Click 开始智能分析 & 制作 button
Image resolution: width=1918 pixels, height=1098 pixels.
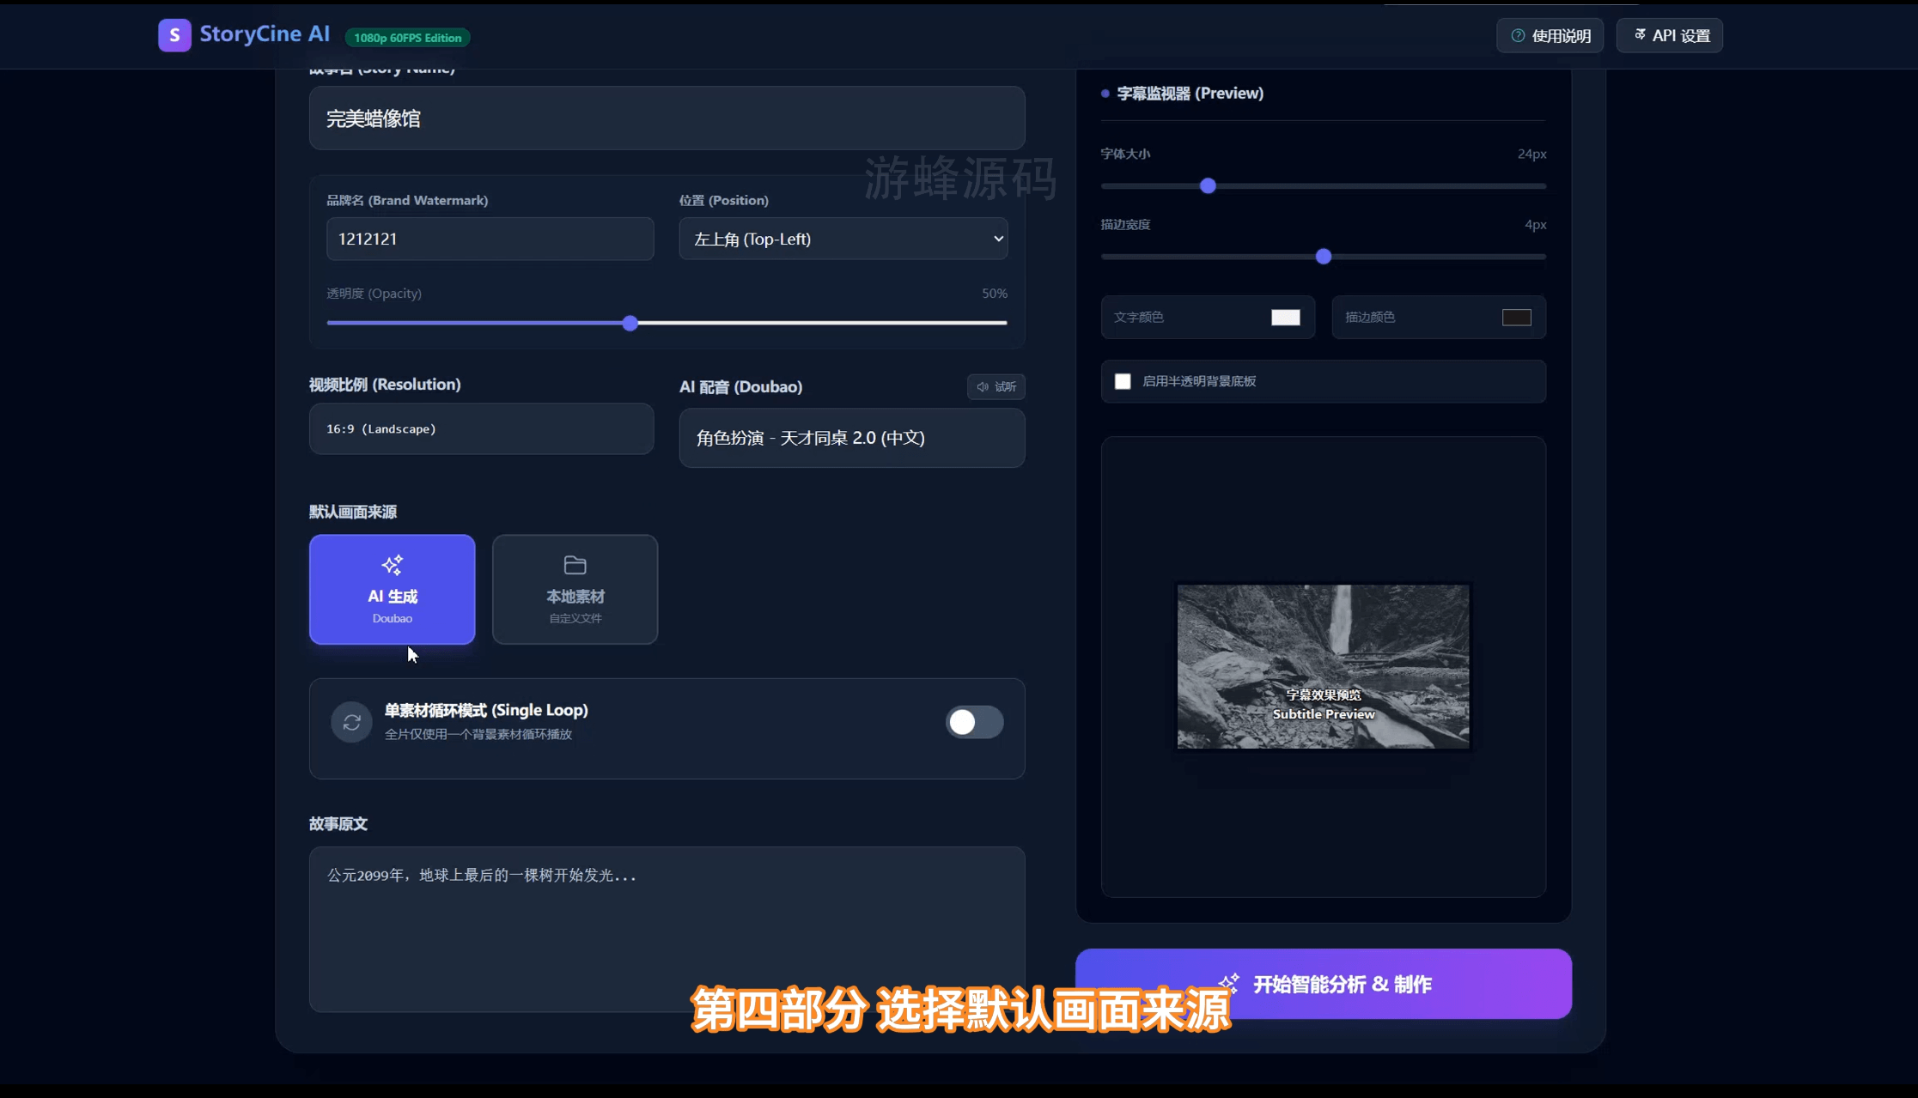click(1323, 984)
